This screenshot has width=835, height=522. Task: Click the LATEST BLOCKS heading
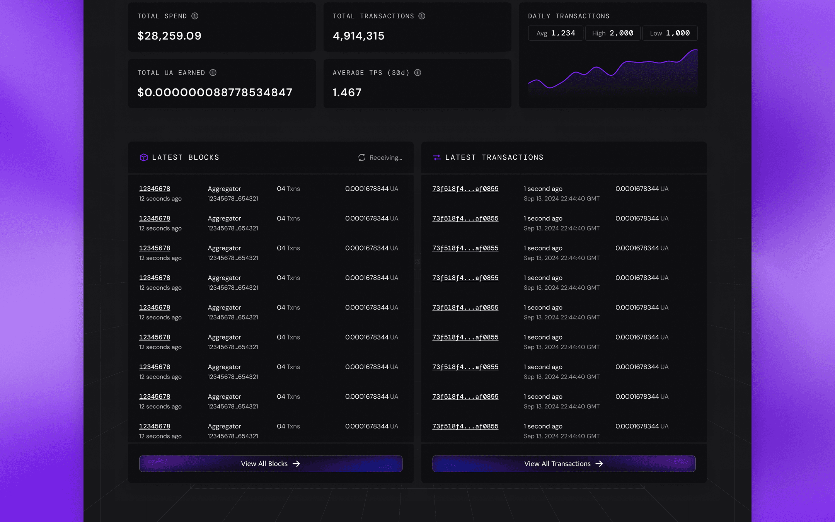[x=186, y=157]
